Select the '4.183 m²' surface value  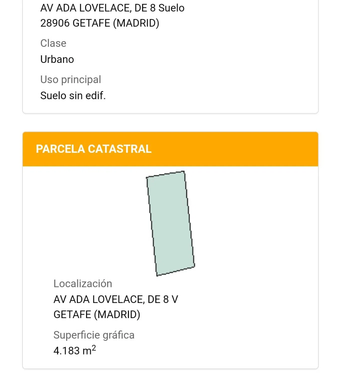[x=75, y=350]
